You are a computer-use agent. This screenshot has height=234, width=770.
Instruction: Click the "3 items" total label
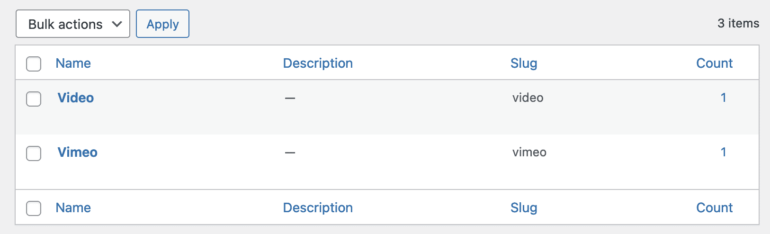coord(738,24)
